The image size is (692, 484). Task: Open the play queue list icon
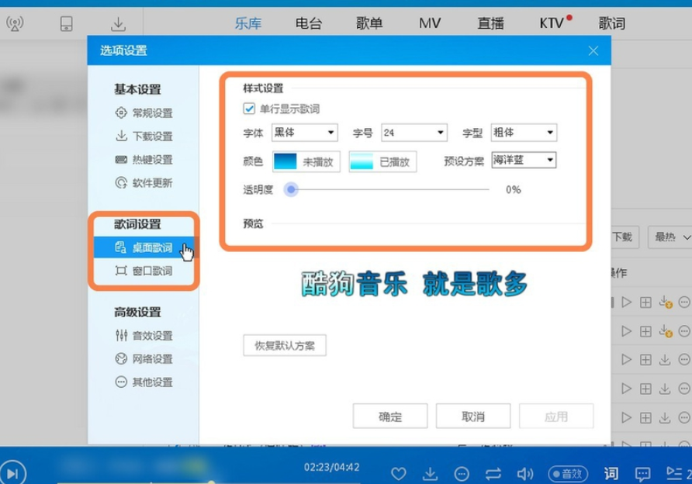(x=674, y=473)
